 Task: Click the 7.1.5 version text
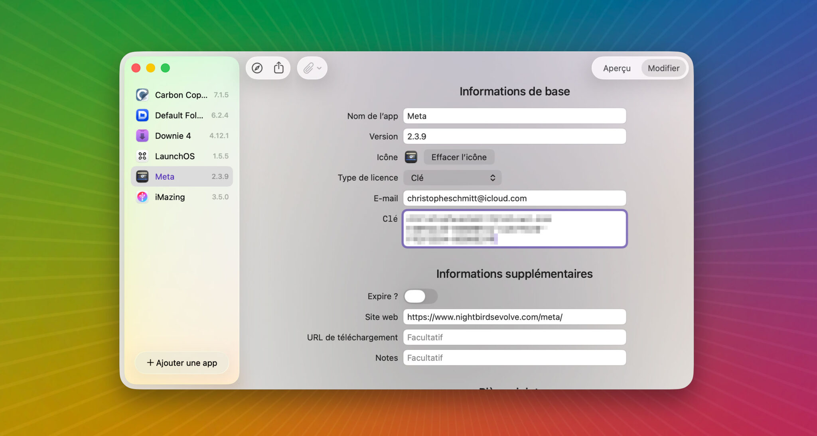[x=221, y=95]
